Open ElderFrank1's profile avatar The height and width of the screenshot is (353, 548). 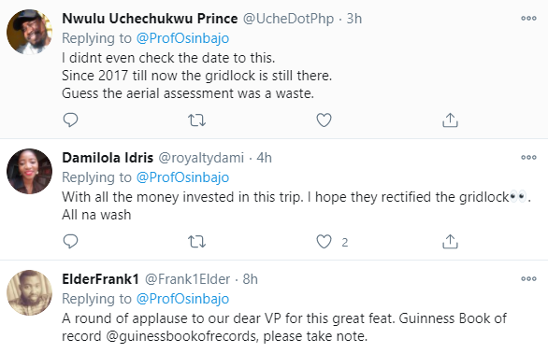pos(29,292)
